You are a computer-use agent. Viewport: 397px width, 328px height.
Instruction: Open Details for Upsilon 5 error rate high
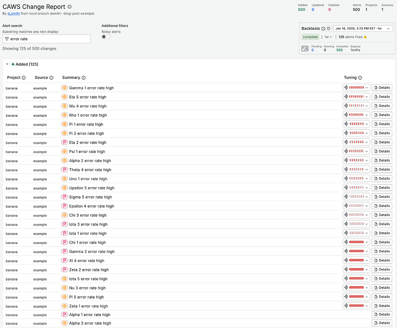(382, 188)
